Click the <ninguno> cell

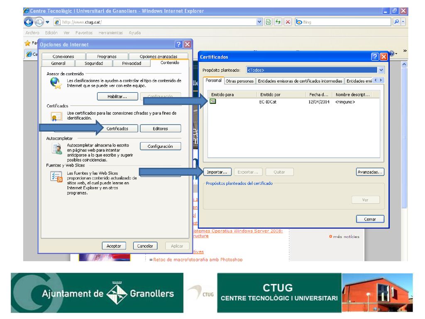[345, 102]
